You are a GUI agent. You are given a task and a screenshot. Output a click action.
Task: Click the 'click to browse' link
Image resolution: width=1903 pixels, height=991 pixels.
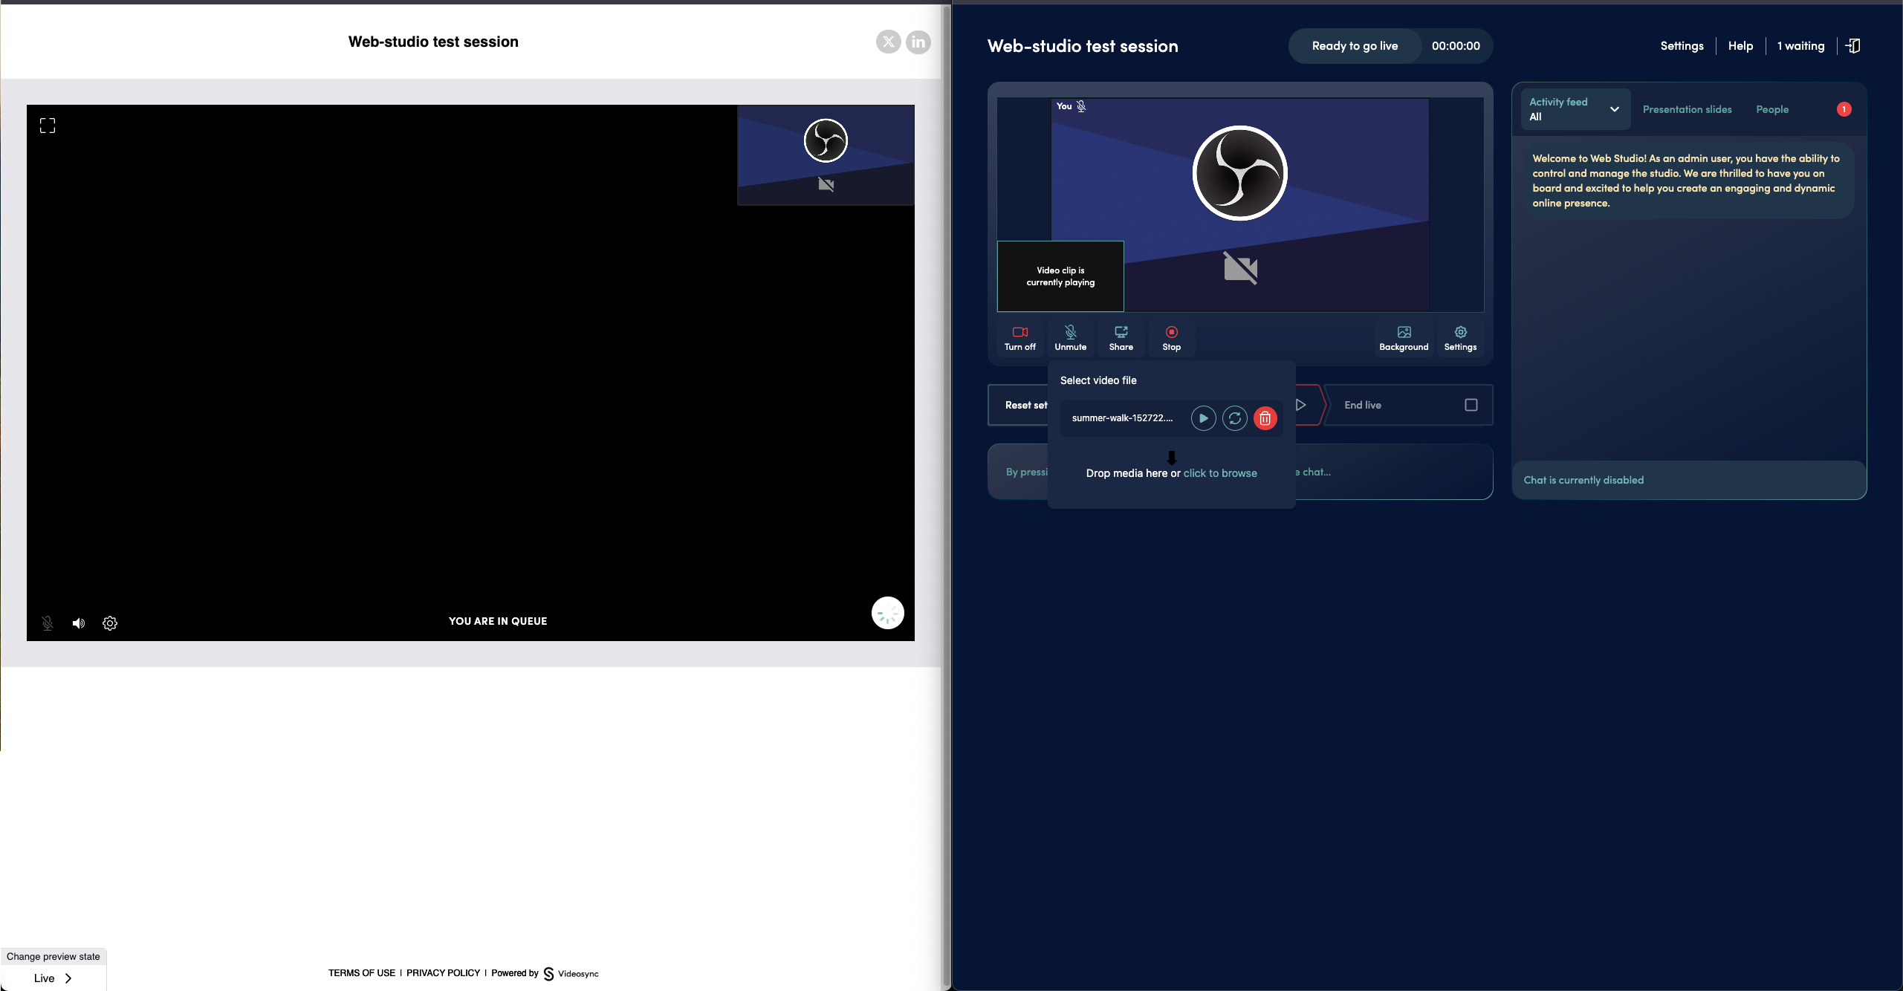click(1219, 473)
